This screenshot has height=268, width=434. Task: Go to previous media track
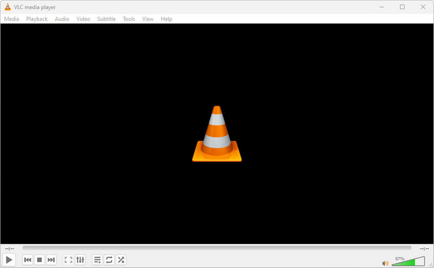click(x=28, y=260)
